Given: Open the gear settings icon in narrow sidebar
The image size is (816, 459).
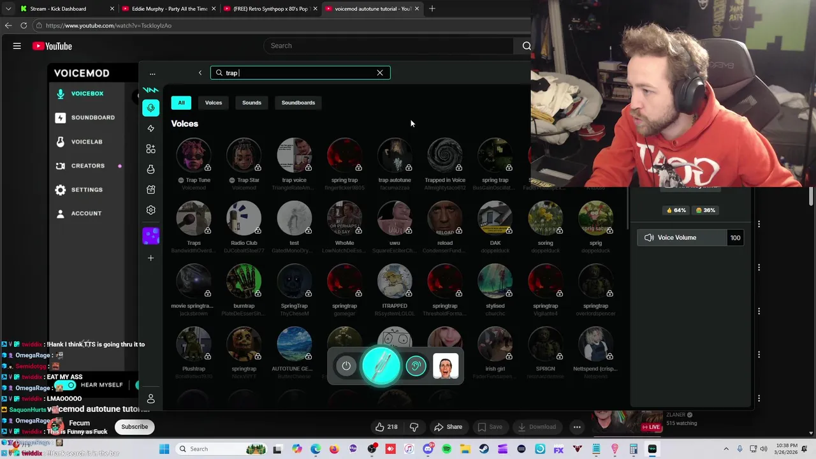Looking at the screenshot, I should coord(150,210).
